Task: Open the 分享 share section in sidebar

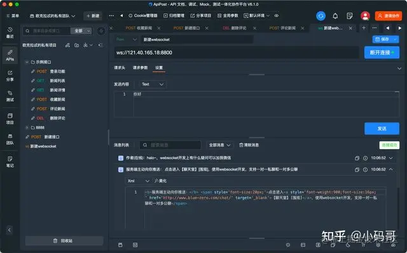Action: click(x=10, y=76)
